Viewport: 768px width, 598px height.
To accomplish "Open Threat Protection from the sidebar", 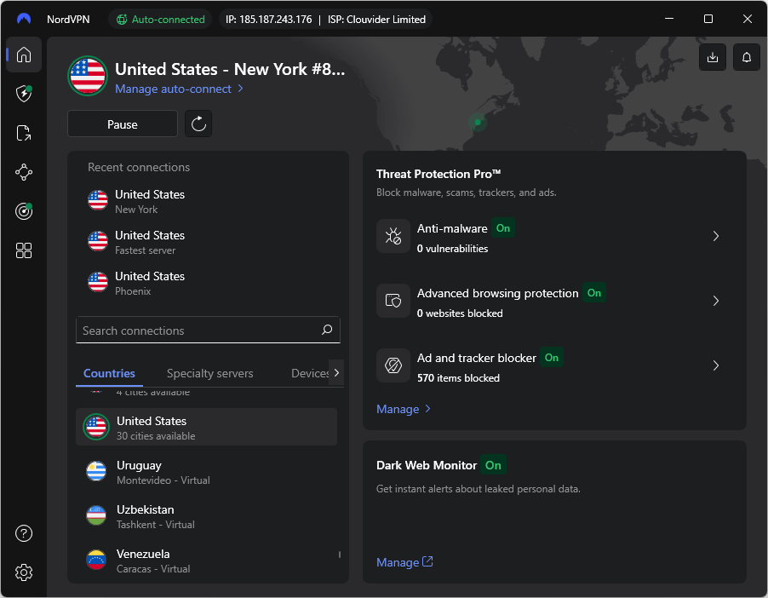I will (x=23, y=94).
